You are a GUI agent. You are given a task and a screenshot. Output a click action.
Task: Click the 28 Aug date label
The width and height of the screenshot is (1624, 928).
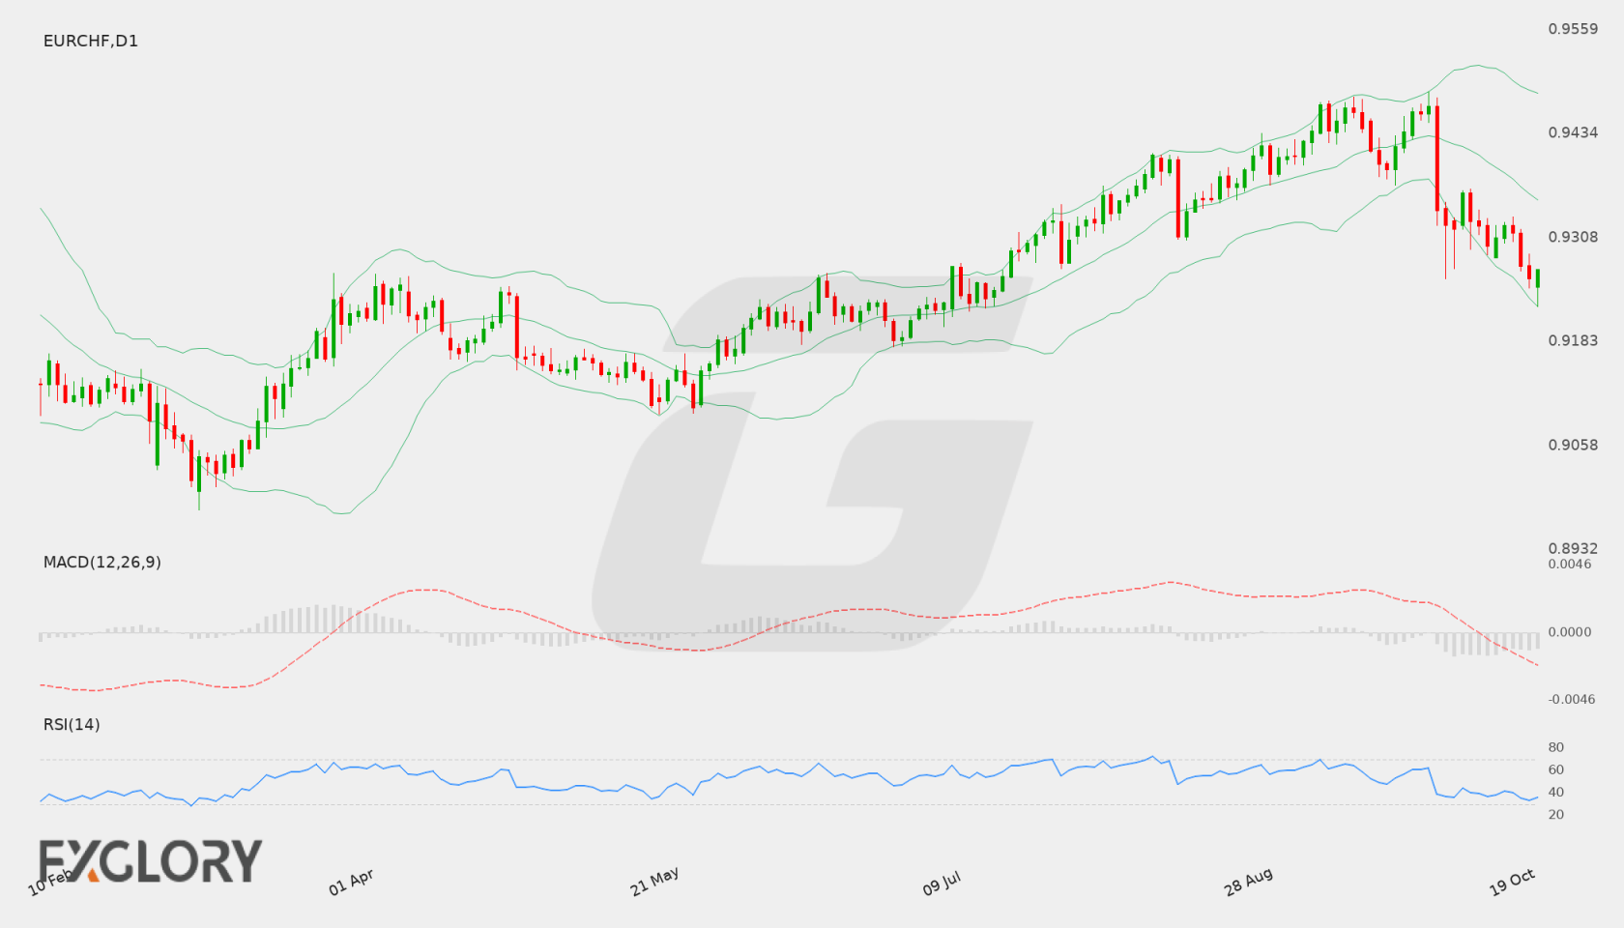click(1248, 882)
